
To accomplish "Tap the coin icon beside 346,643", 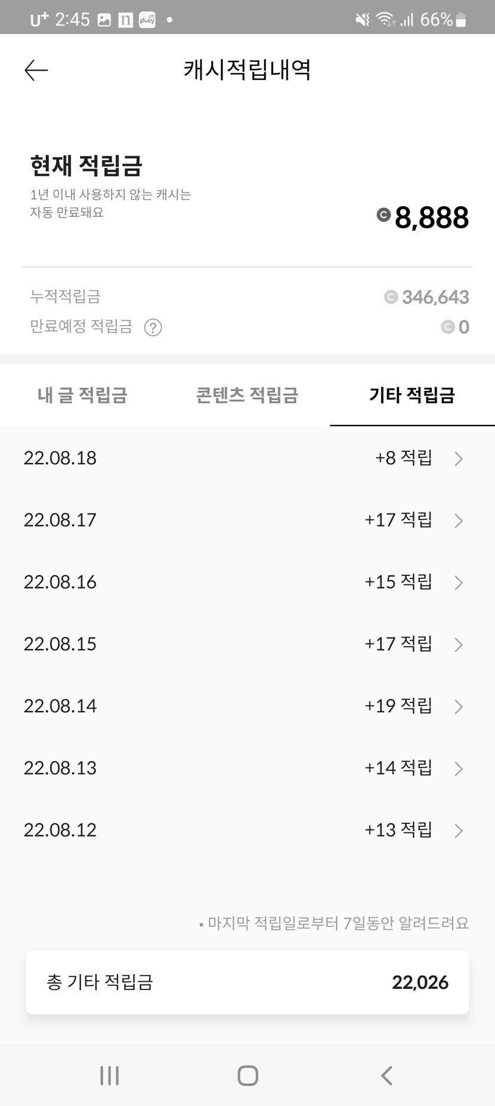I will [391, 297].
